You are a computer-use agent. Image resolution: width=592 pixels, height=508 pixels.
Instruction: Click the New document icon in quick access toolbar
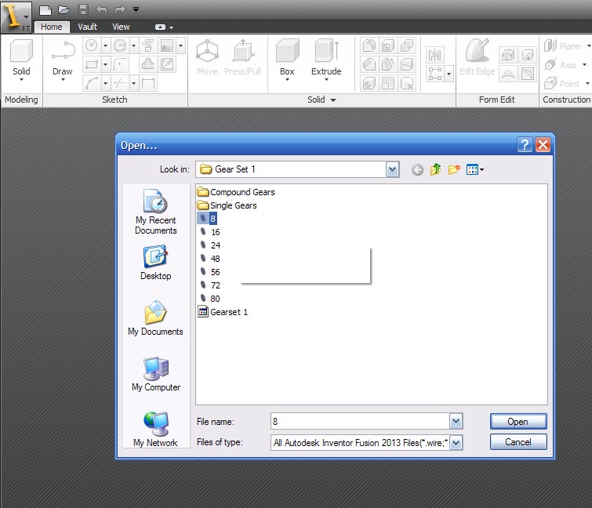coord(45,10)
